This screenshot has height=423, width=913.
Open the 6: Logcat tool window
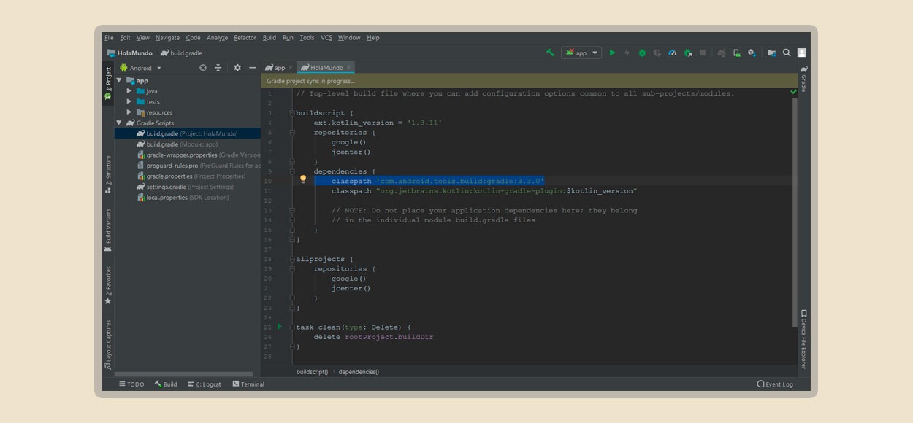coord(205,384)
